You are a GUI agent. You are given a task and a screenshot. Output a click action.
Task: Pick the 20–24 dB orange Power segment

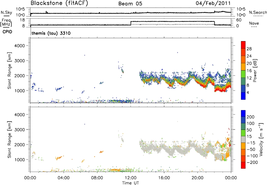point(243,59)
